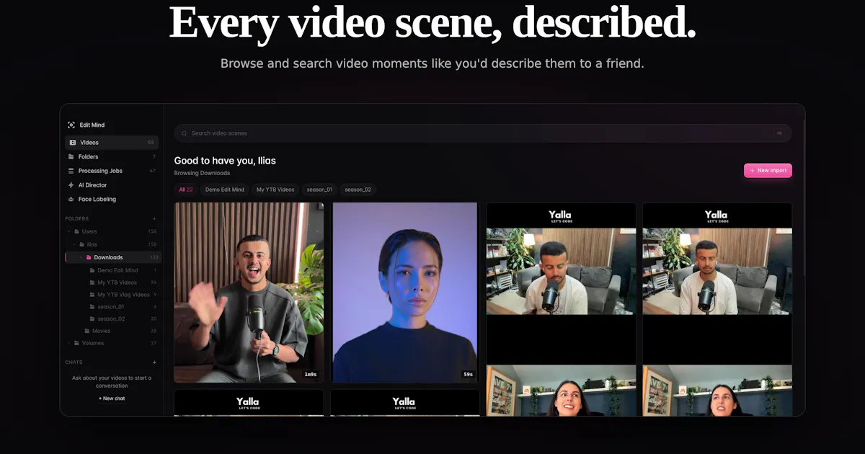Select the Demo Edit Mind folder icon

pos(92,270)
